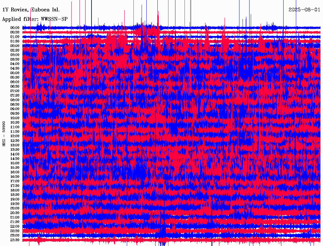
Task: Click the 18:30 time label
Action: (15, 195)
